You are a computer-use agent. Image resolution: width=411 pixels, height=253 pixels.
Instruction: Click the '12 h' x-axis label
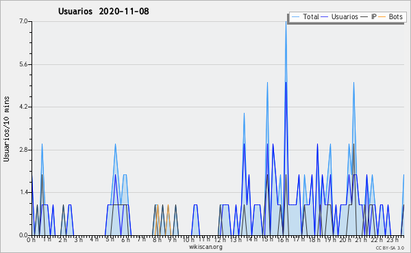tap(220, 239)
